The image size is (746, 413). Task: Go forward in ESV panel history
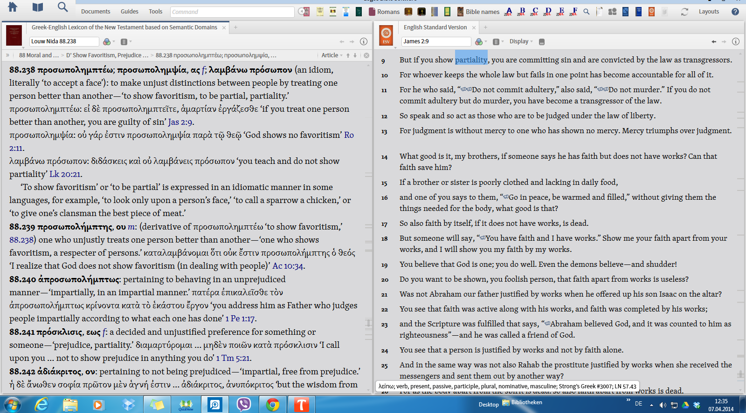724,41
